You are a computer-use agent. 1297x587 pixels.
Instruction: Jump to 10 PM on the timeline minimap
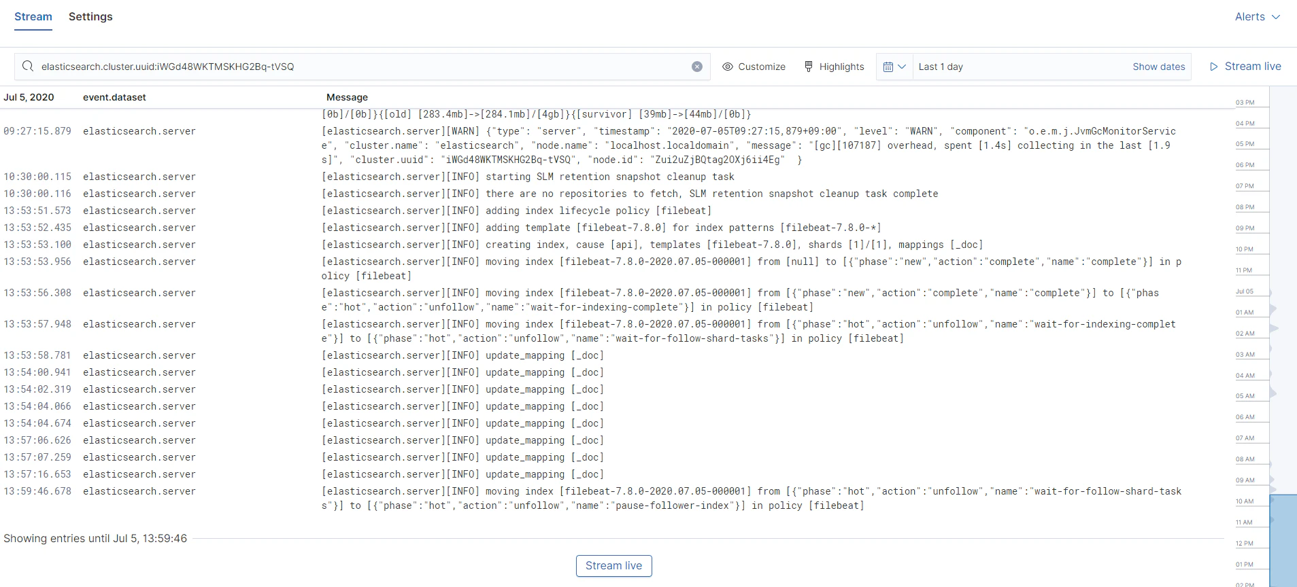(1244, 249)
